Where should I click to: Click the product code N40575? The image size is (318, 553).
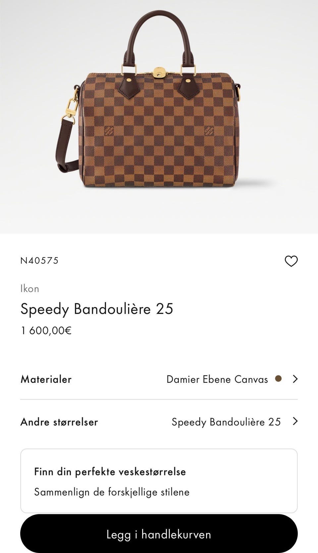pyautogui.click(x=39, y=261)
